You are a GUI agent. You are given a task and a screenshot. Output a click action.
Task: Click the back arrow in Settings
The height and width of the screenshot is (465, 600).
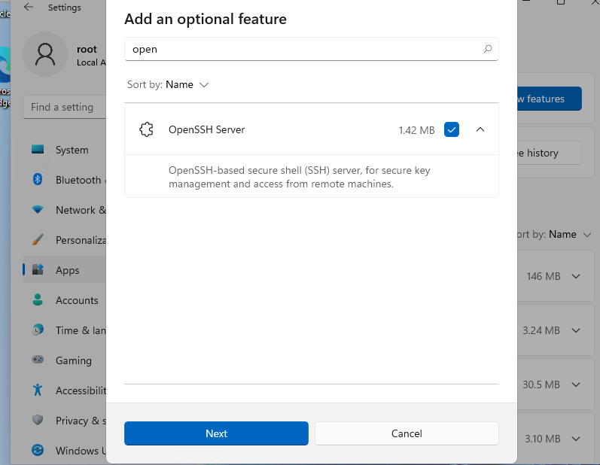[x=29, y=7]
